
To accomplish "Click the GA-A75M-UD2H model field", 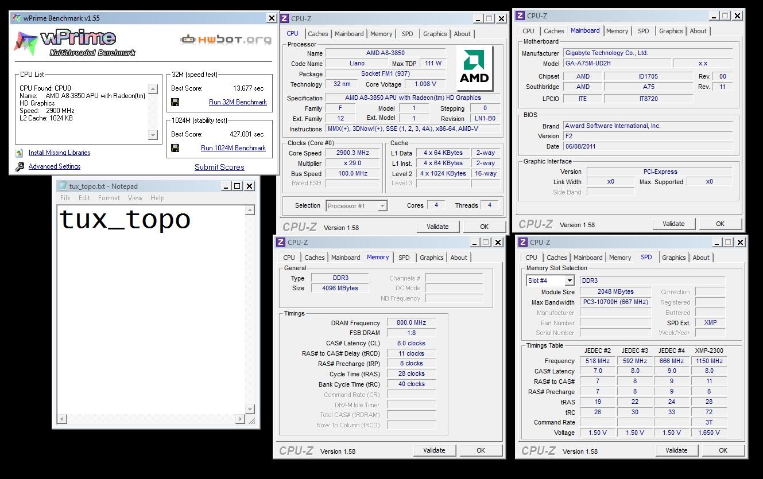I will [x=616, y=63].
